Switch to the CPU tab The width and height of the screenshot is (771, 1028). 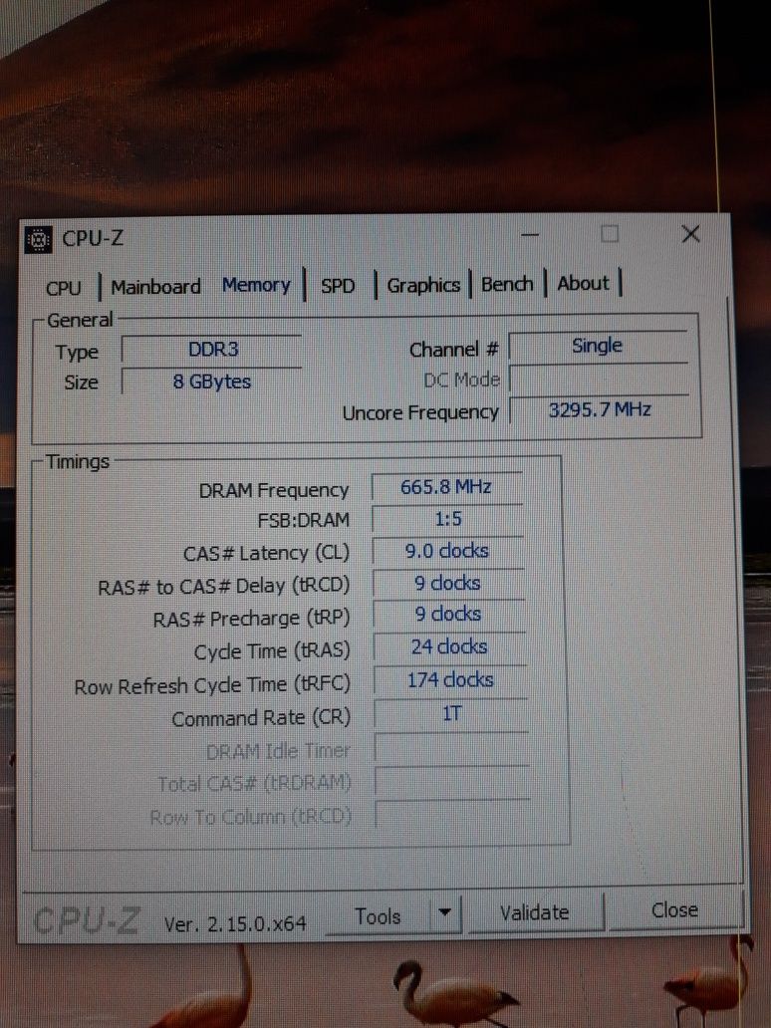(64, 288)
